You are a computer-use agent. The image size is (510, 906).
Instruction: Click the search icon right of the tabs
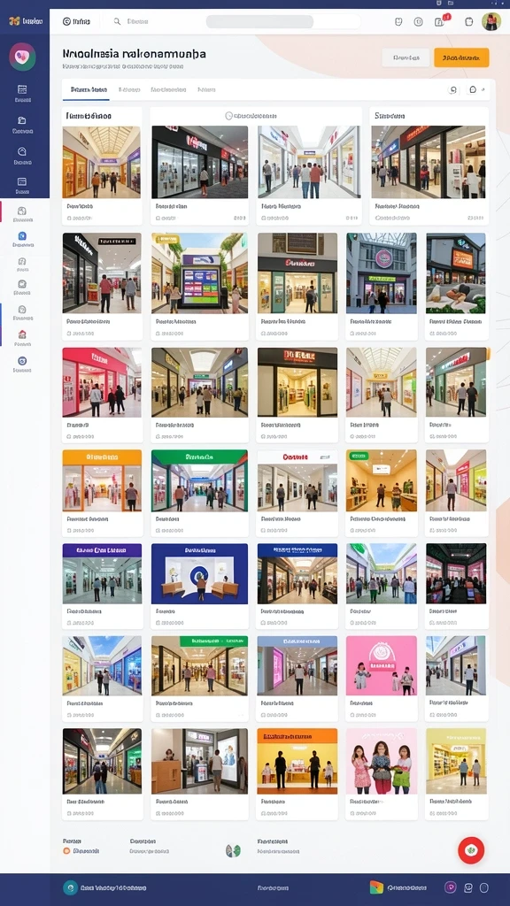[453, 89]
